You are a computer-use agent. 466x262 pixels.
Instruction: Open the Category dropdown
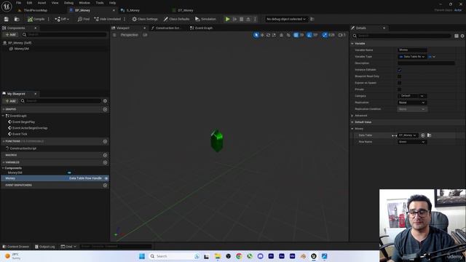(x=412, y=96)
